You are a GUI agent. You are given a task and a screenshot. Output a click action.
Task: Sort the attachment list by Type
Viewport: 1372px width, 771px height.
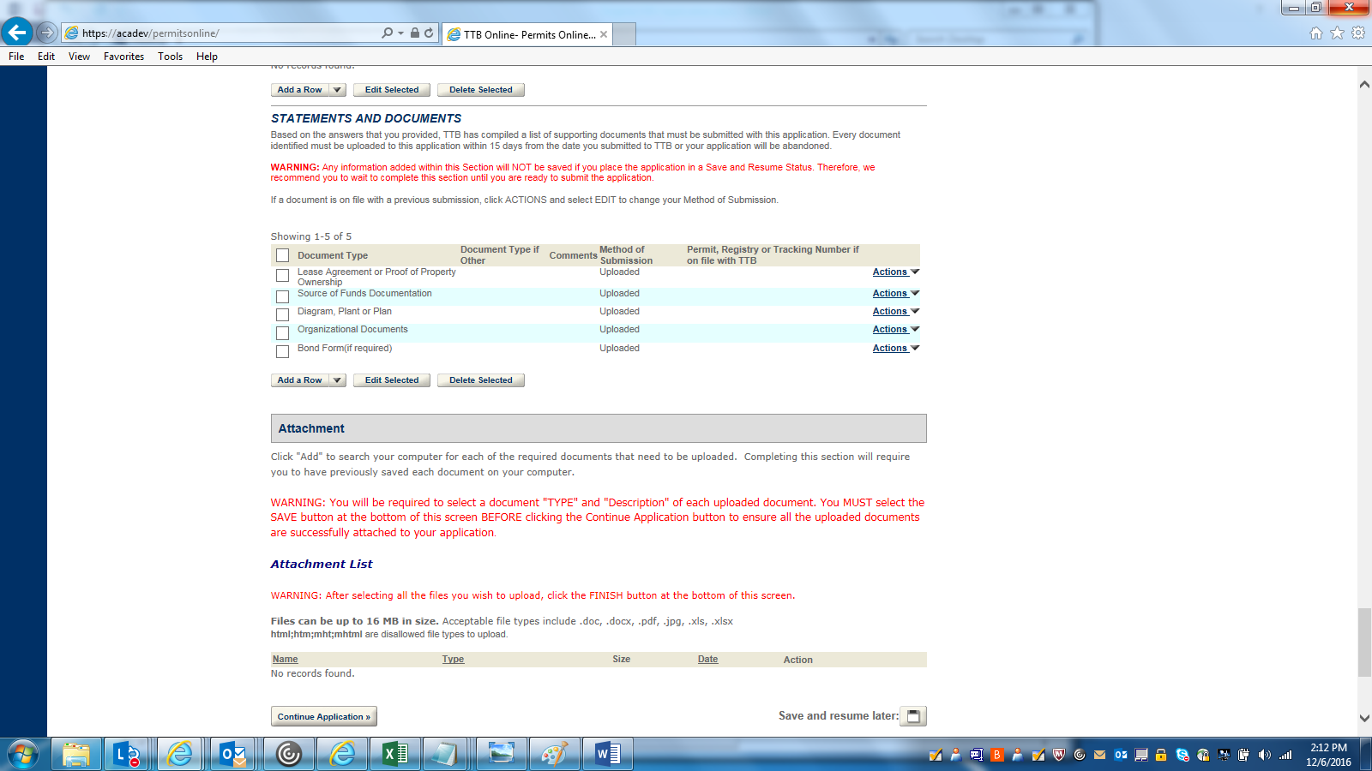click(453, 660)
